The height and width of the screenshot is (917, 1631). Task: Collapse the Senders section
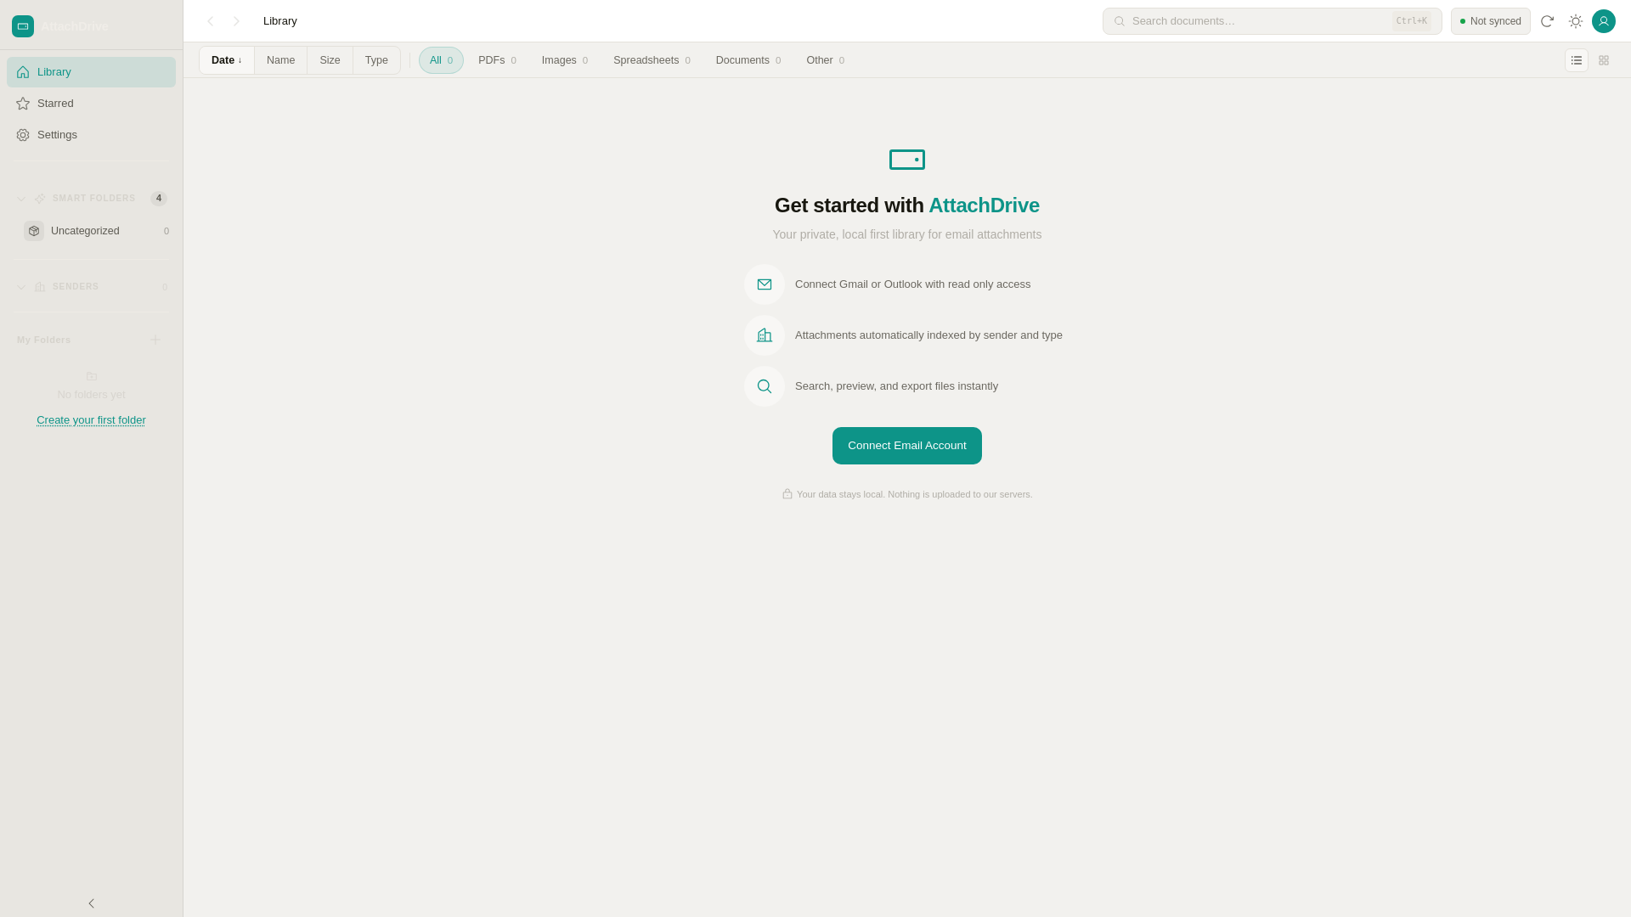21,288
